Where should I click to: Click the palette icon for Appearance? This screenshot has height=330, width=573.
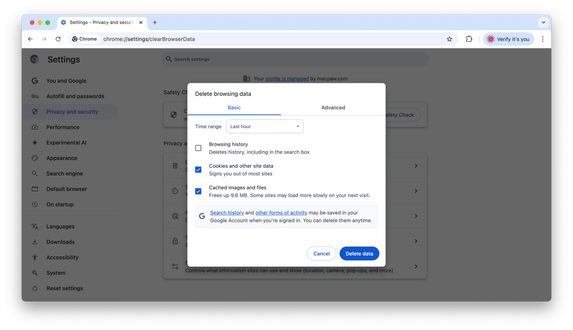tap(35, 158)
